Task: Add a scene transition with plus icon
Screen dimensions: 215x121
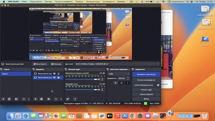Action: 116,83
